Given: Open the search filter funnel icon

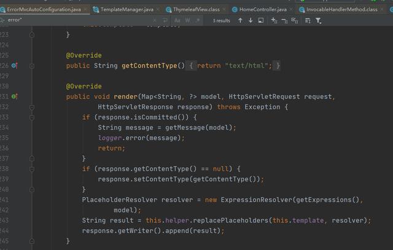Looking at the screenshot, I should tap(318, 20).
